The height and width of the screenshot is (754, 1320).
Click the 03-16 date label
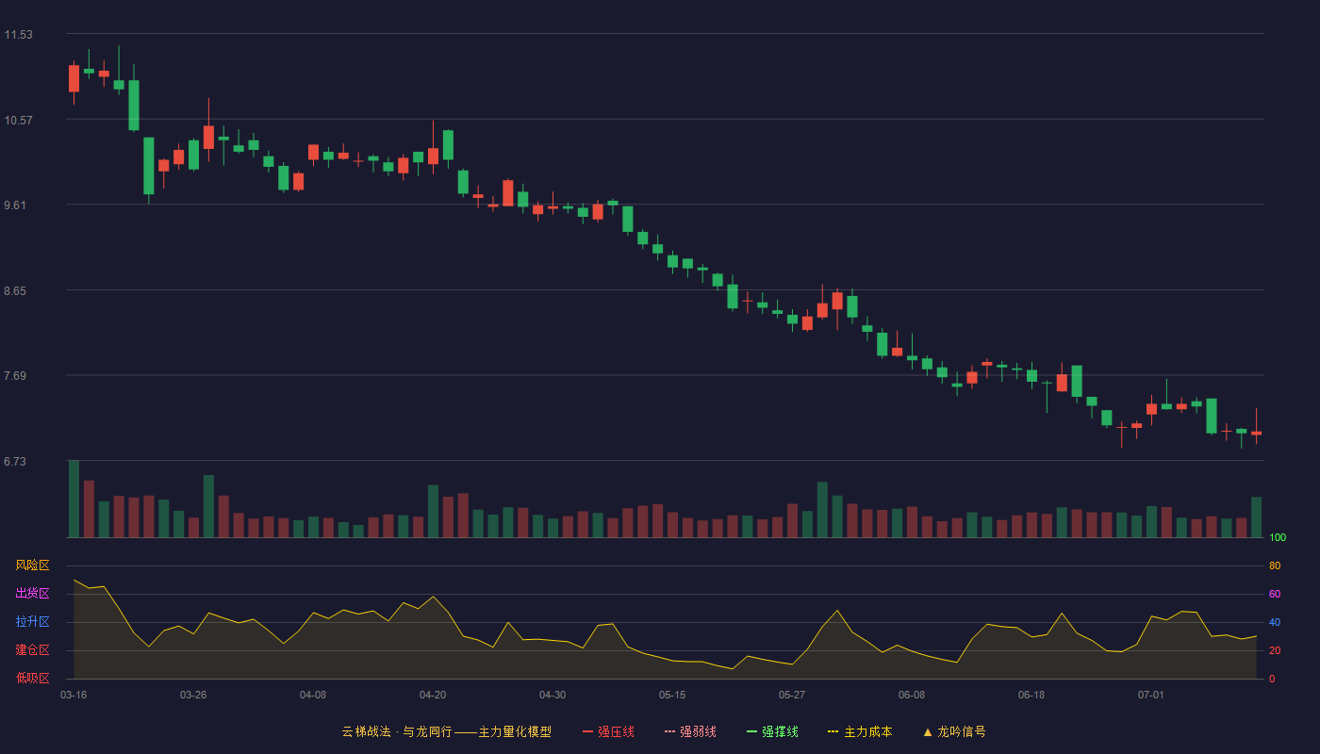pyautogui.click(x=74, y=695)
